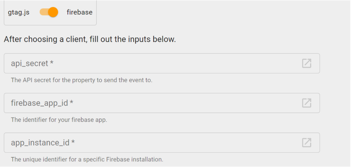Click the orange knob of the client switch

[x=53, y=12]
